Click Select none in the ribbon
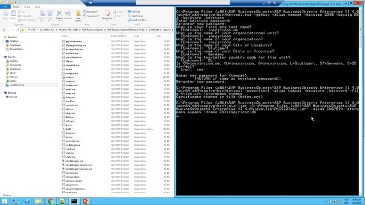This screenshot has width=365, height=205. point(135,16)
